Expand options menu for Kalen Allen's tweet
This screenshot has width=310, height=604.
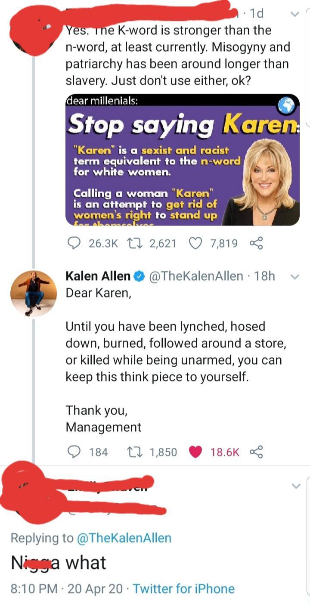click(x=295, y=276)
